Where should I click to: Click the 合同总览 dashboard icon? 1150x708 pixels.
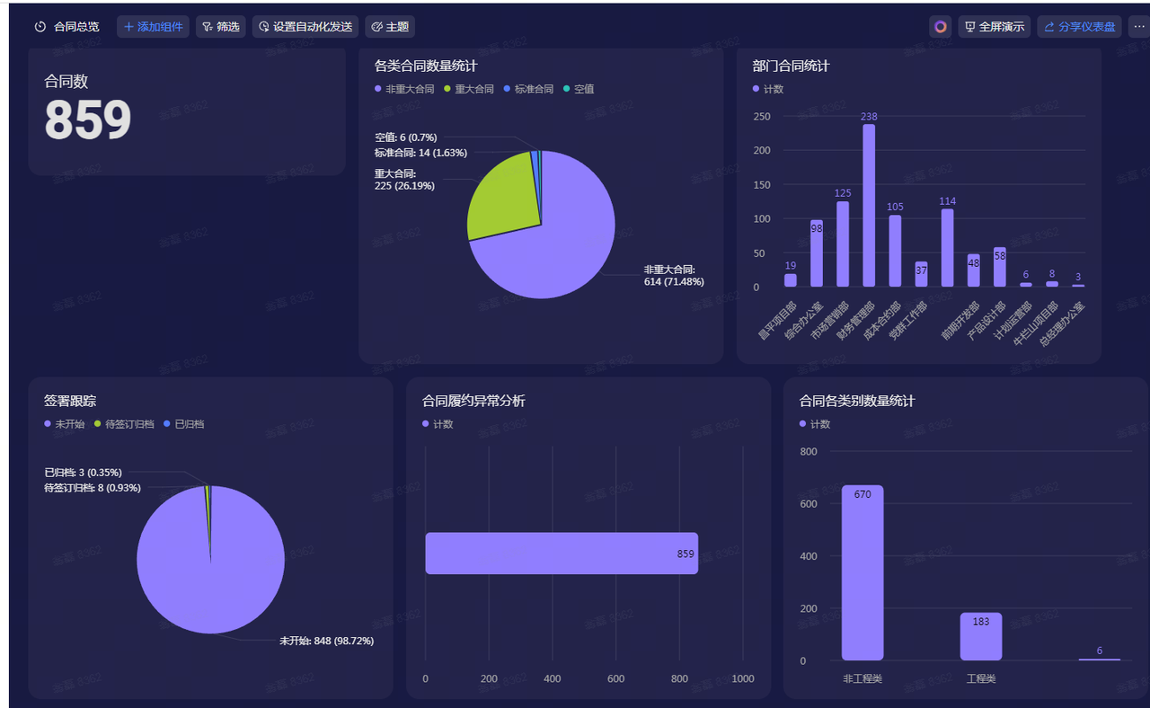(40, 27)
